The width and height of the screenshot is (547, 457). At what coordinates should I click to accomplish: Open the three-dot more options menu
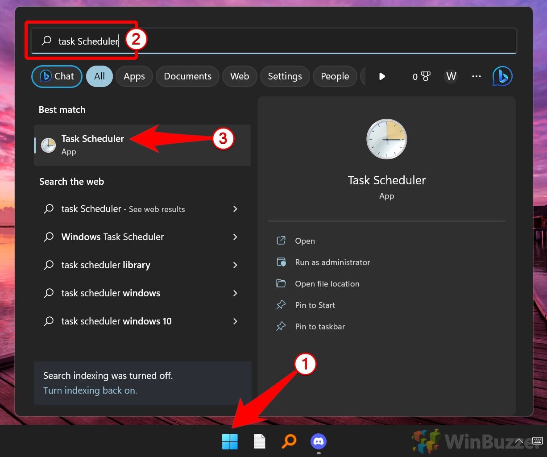pyautogui.click(x=476, y=76)
